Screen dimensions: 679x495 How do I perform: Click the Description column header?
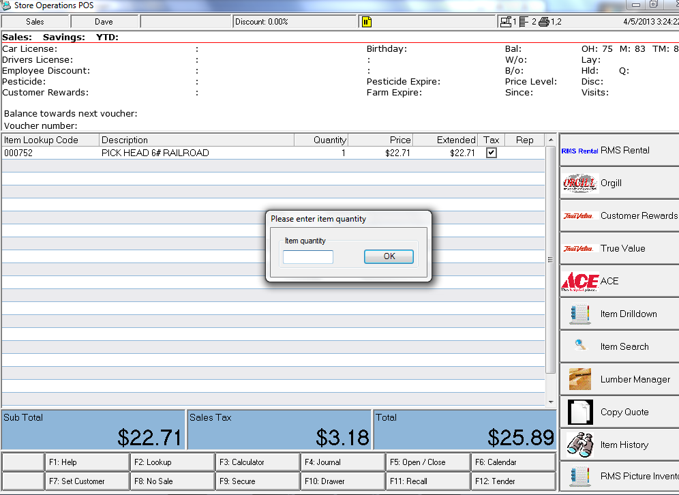(x=196, y=140)
